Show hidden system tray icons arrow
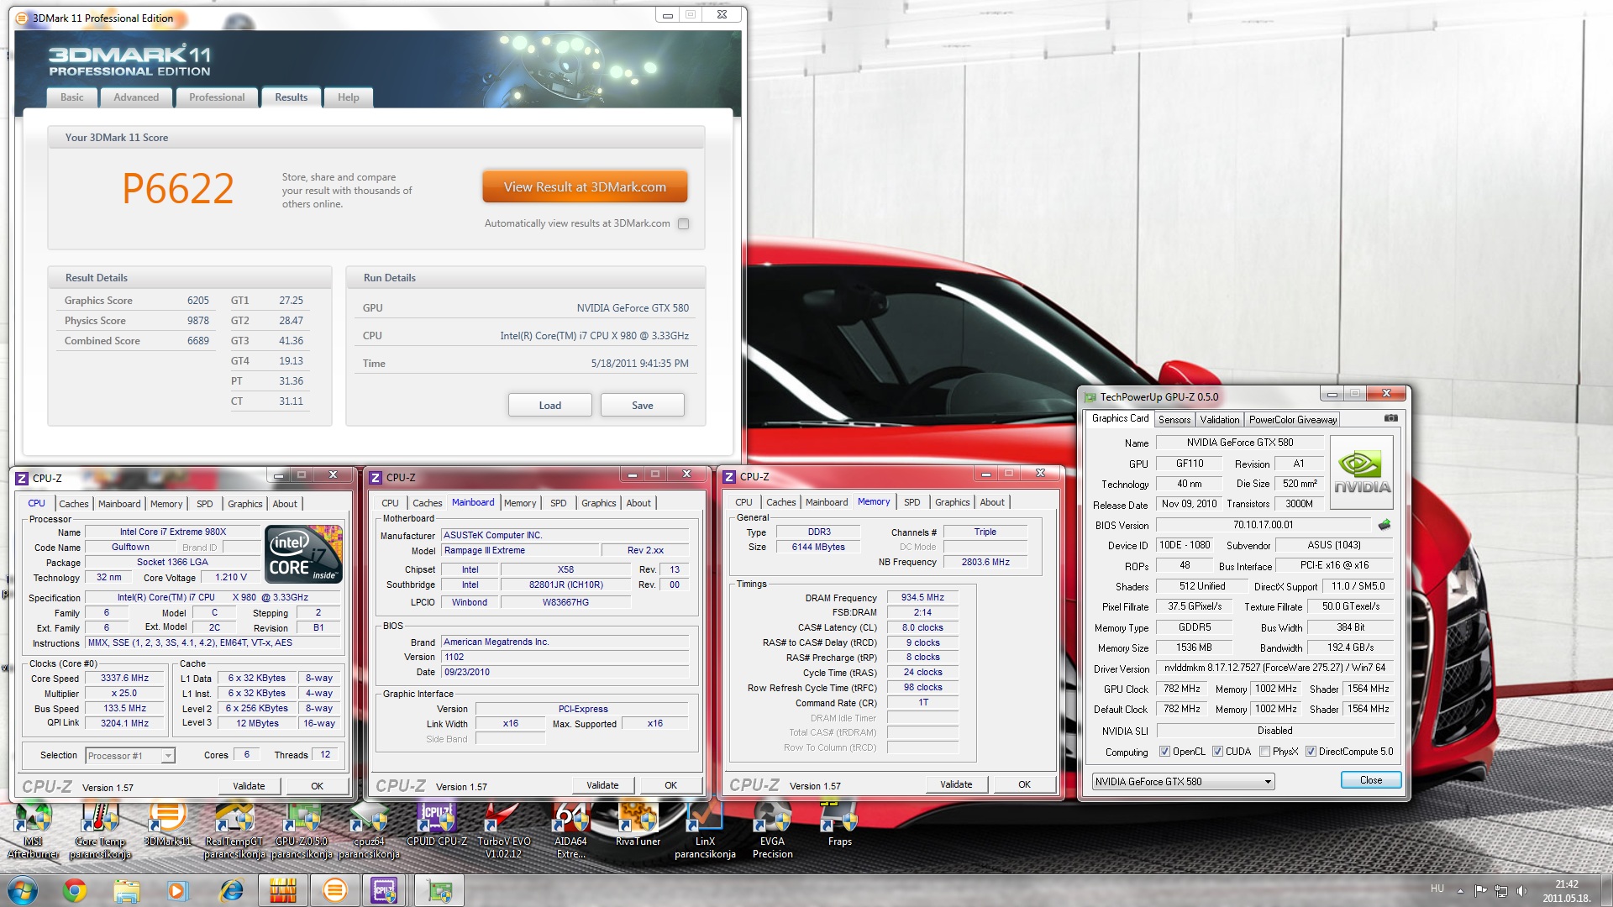Image resolution: width=1613 pixels, height=907 pixels. (x=1460, y=890)
